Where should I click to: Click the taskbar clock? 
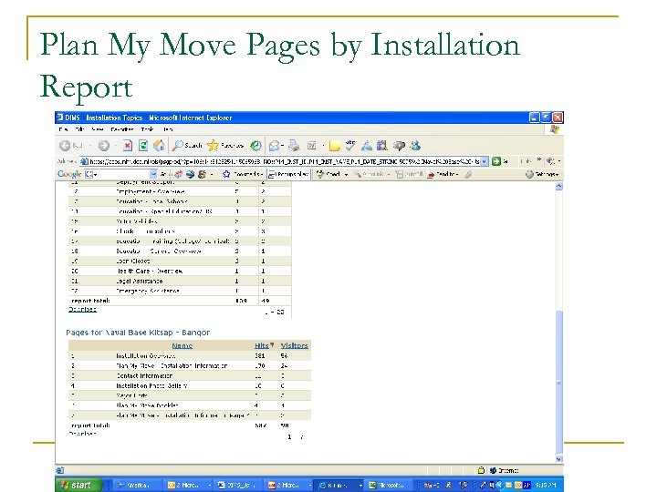pyautogui.click(x=545, y=485)
